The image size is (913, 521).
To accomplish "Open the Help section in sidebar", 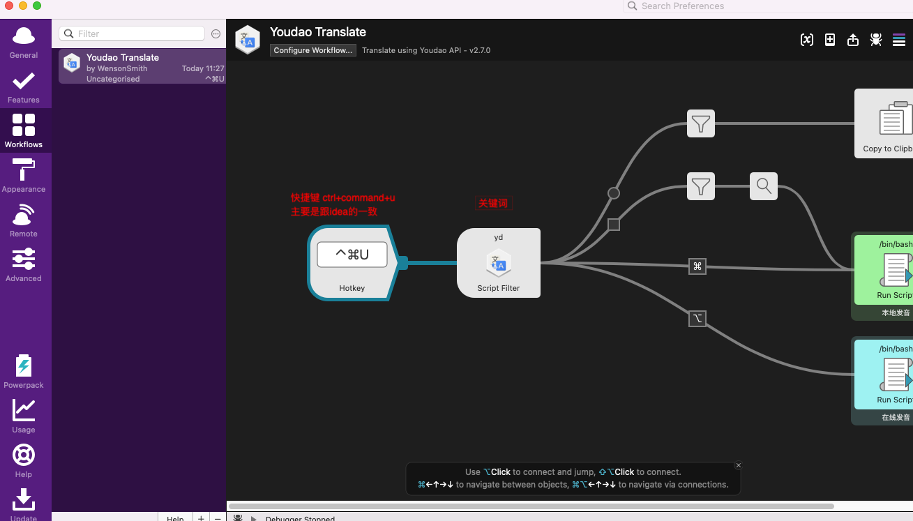I will tap(24, 461).
